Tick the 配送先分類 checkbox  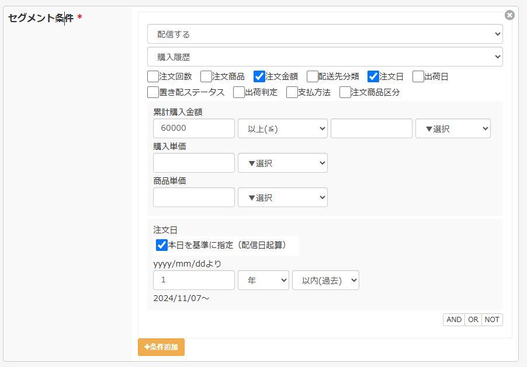tap(313, 76)
